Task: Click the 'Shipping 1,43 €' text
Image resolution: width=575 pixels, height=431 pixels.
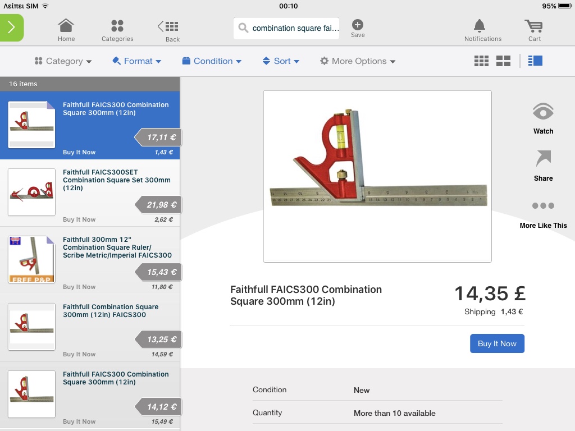Action: (x=494, y=311)
